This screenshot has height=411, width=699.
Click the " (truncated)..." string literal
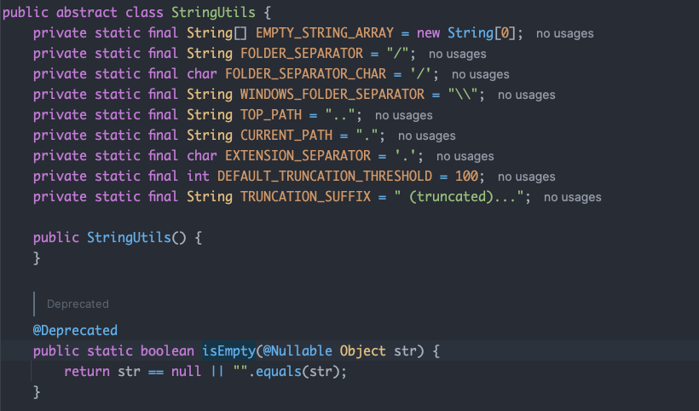click(x=459, y=197)
